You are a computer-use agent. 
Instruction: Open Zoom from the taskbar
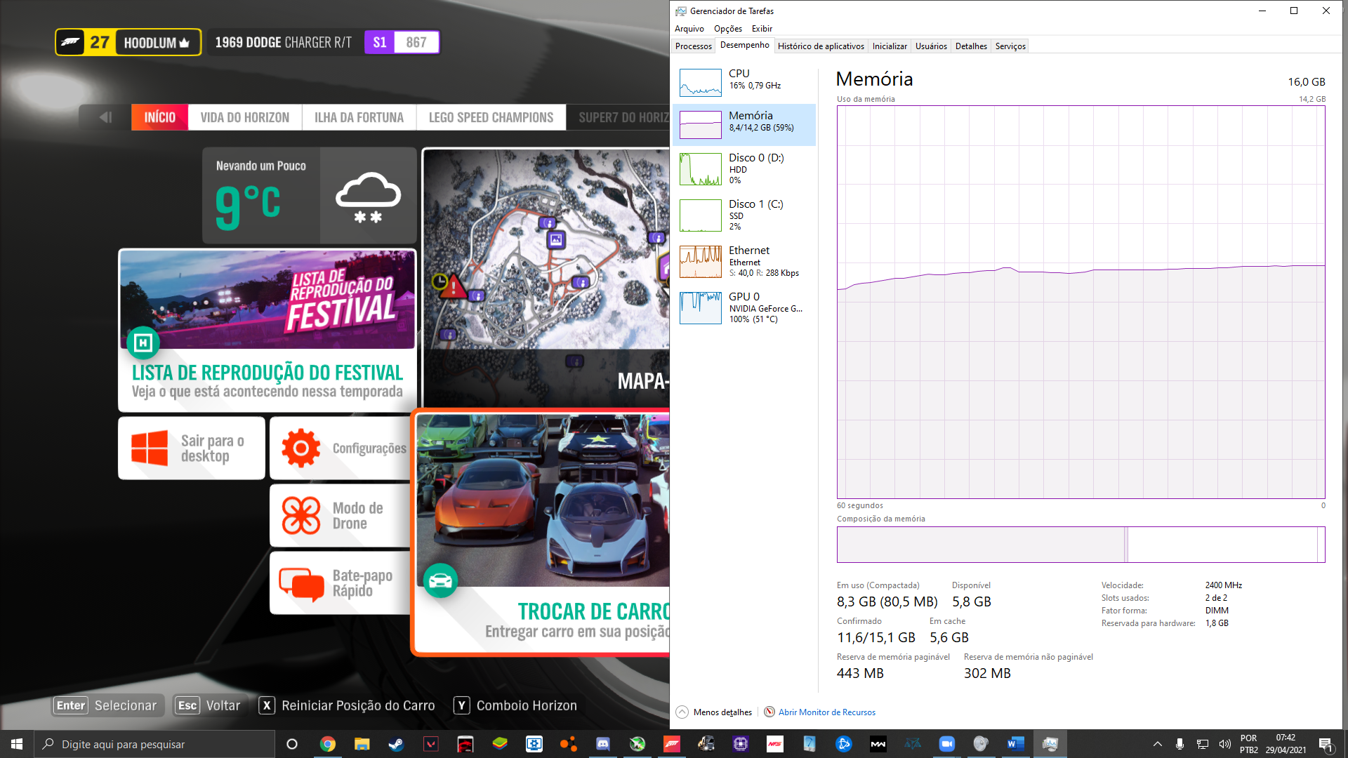click(947, 744)
